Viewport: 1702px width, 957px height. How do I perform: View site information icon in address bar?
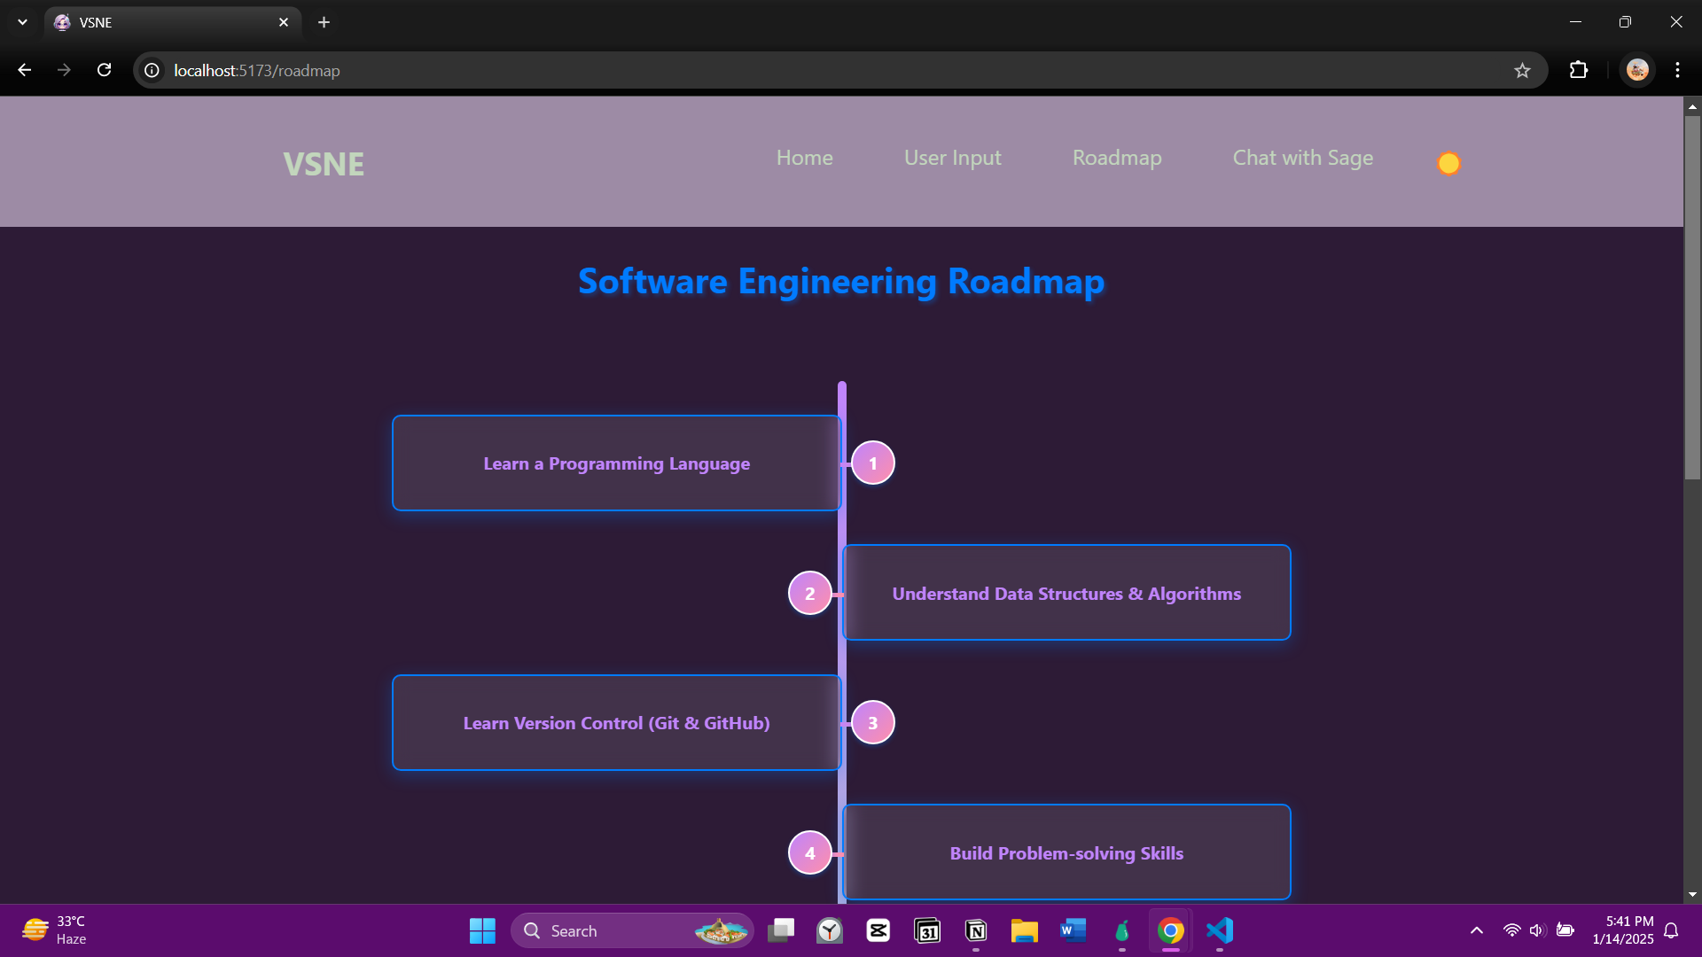pos(152,71)
